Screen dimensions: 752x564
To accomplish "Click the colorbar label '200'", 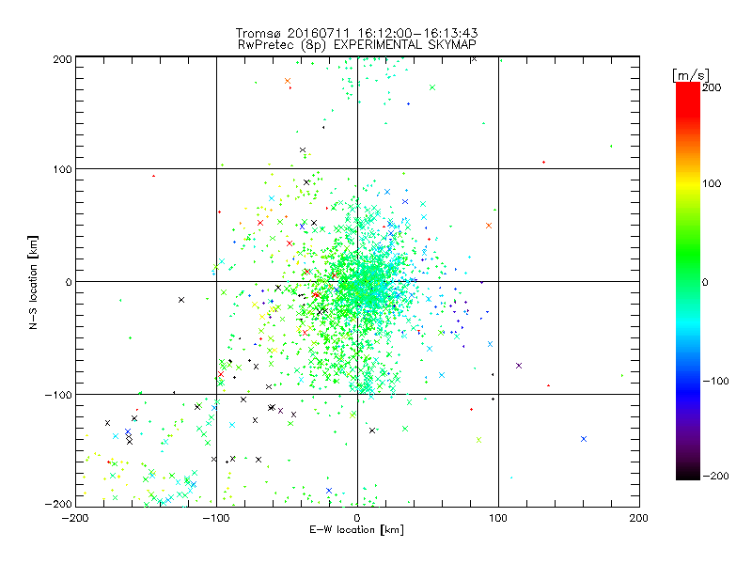I will pos(712,87).
